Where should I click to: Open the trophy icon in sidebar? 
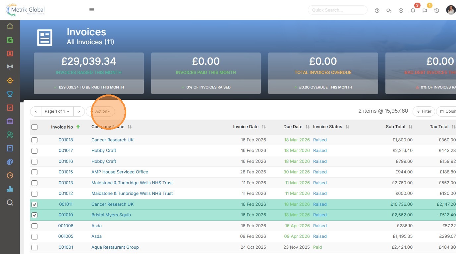click(10, 94)
